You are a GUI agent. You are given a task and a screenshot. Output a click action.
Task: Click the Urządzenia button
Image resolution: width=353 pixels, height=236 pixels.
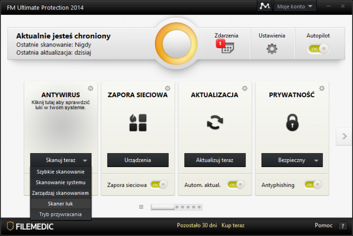(138, 160)
